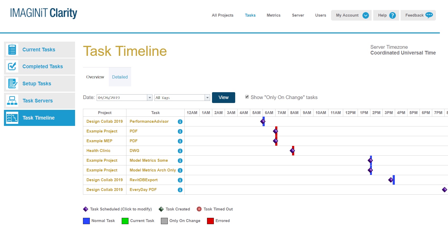The height and width of the screenshot is (231, 448).
Task: Click the Example MEP PDF timeline marker
Action: point(275,141)
